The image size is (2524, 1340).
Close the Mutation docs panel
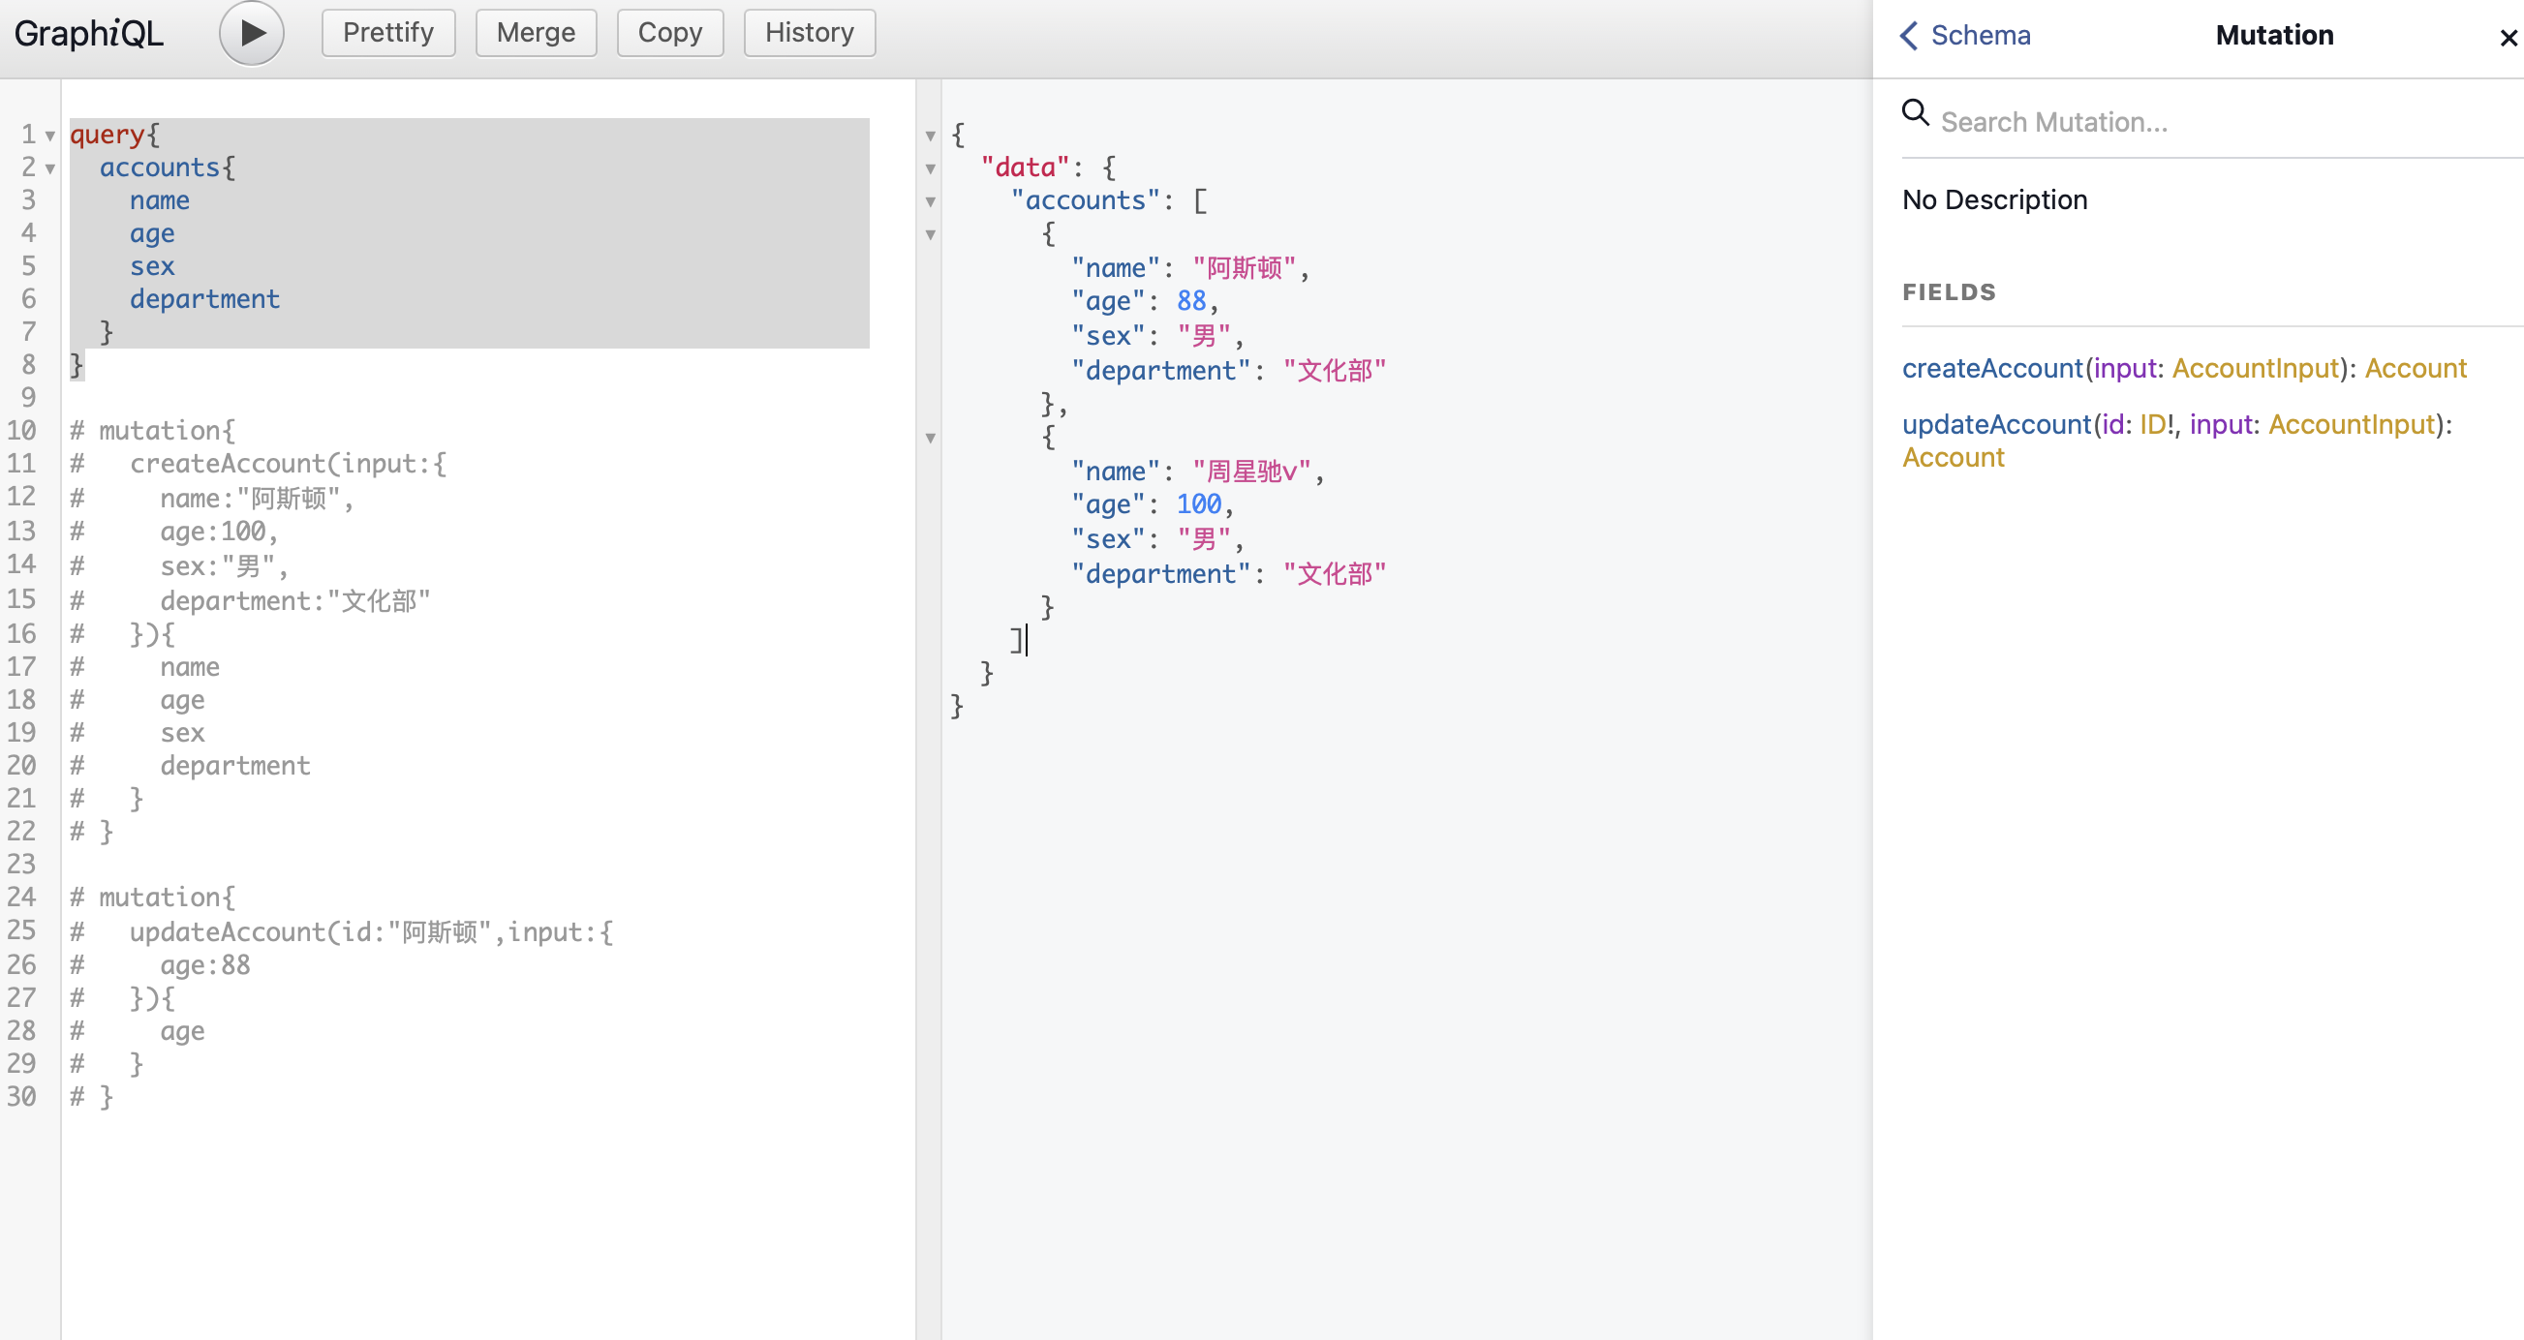pyautogui.click(x=2508, y=37)
